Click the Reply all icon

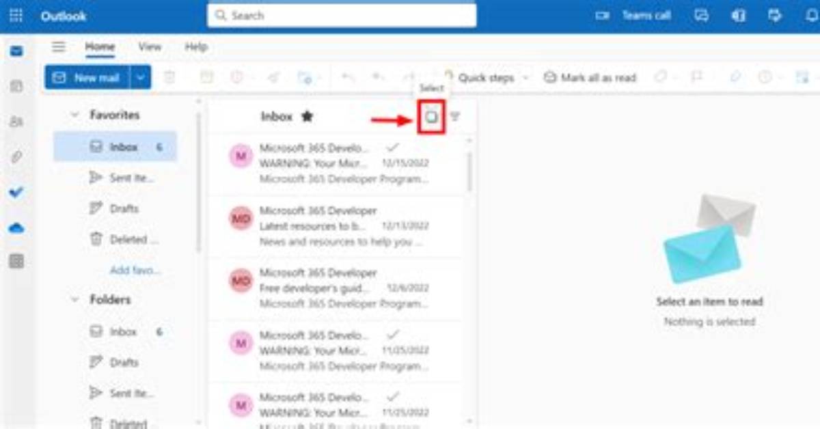[x=378, y=78]
